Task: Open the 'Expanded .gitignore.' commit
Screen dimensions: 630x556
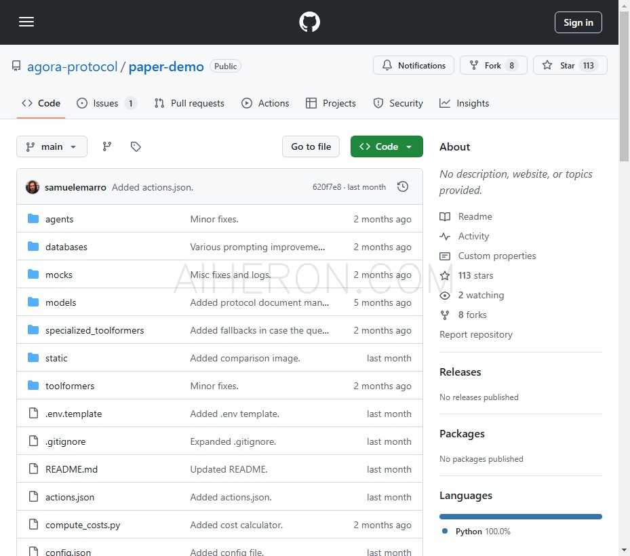Action: (233, 441)
